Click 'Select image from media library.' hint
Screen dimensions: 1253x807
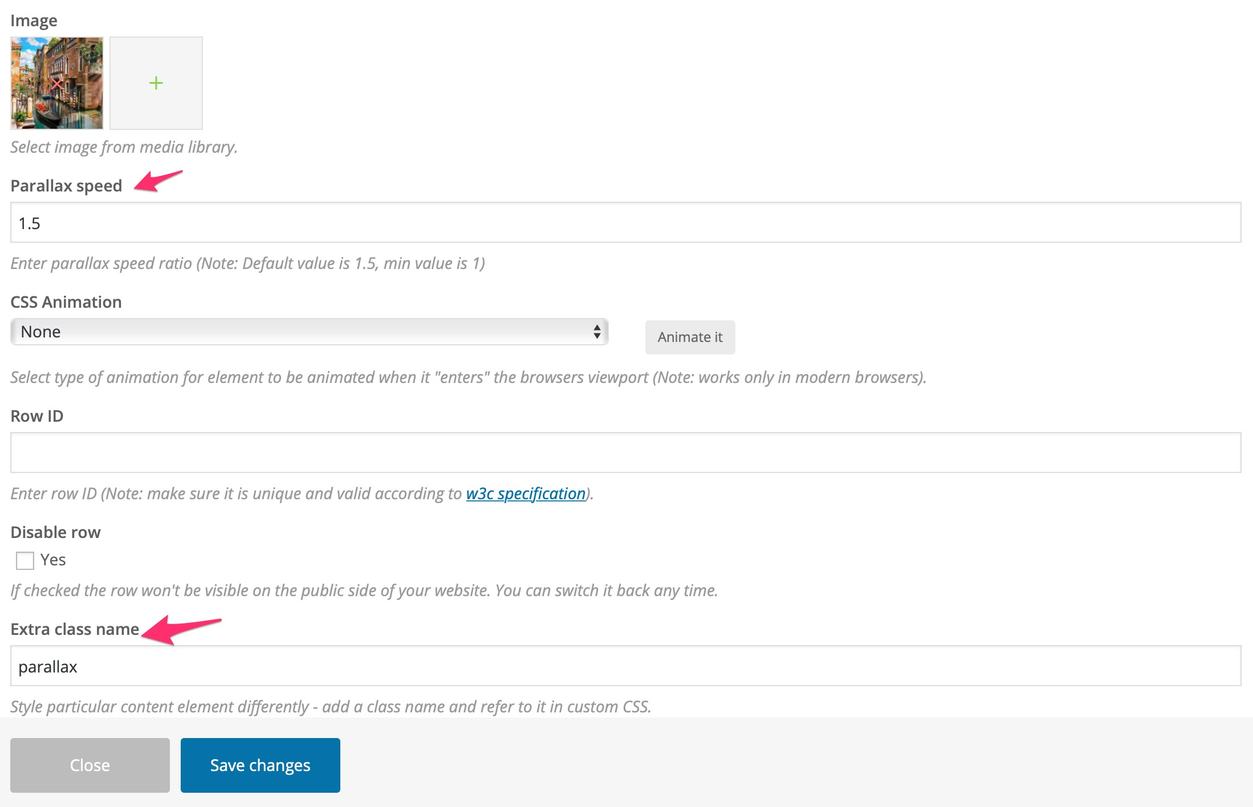coord(124,147)
